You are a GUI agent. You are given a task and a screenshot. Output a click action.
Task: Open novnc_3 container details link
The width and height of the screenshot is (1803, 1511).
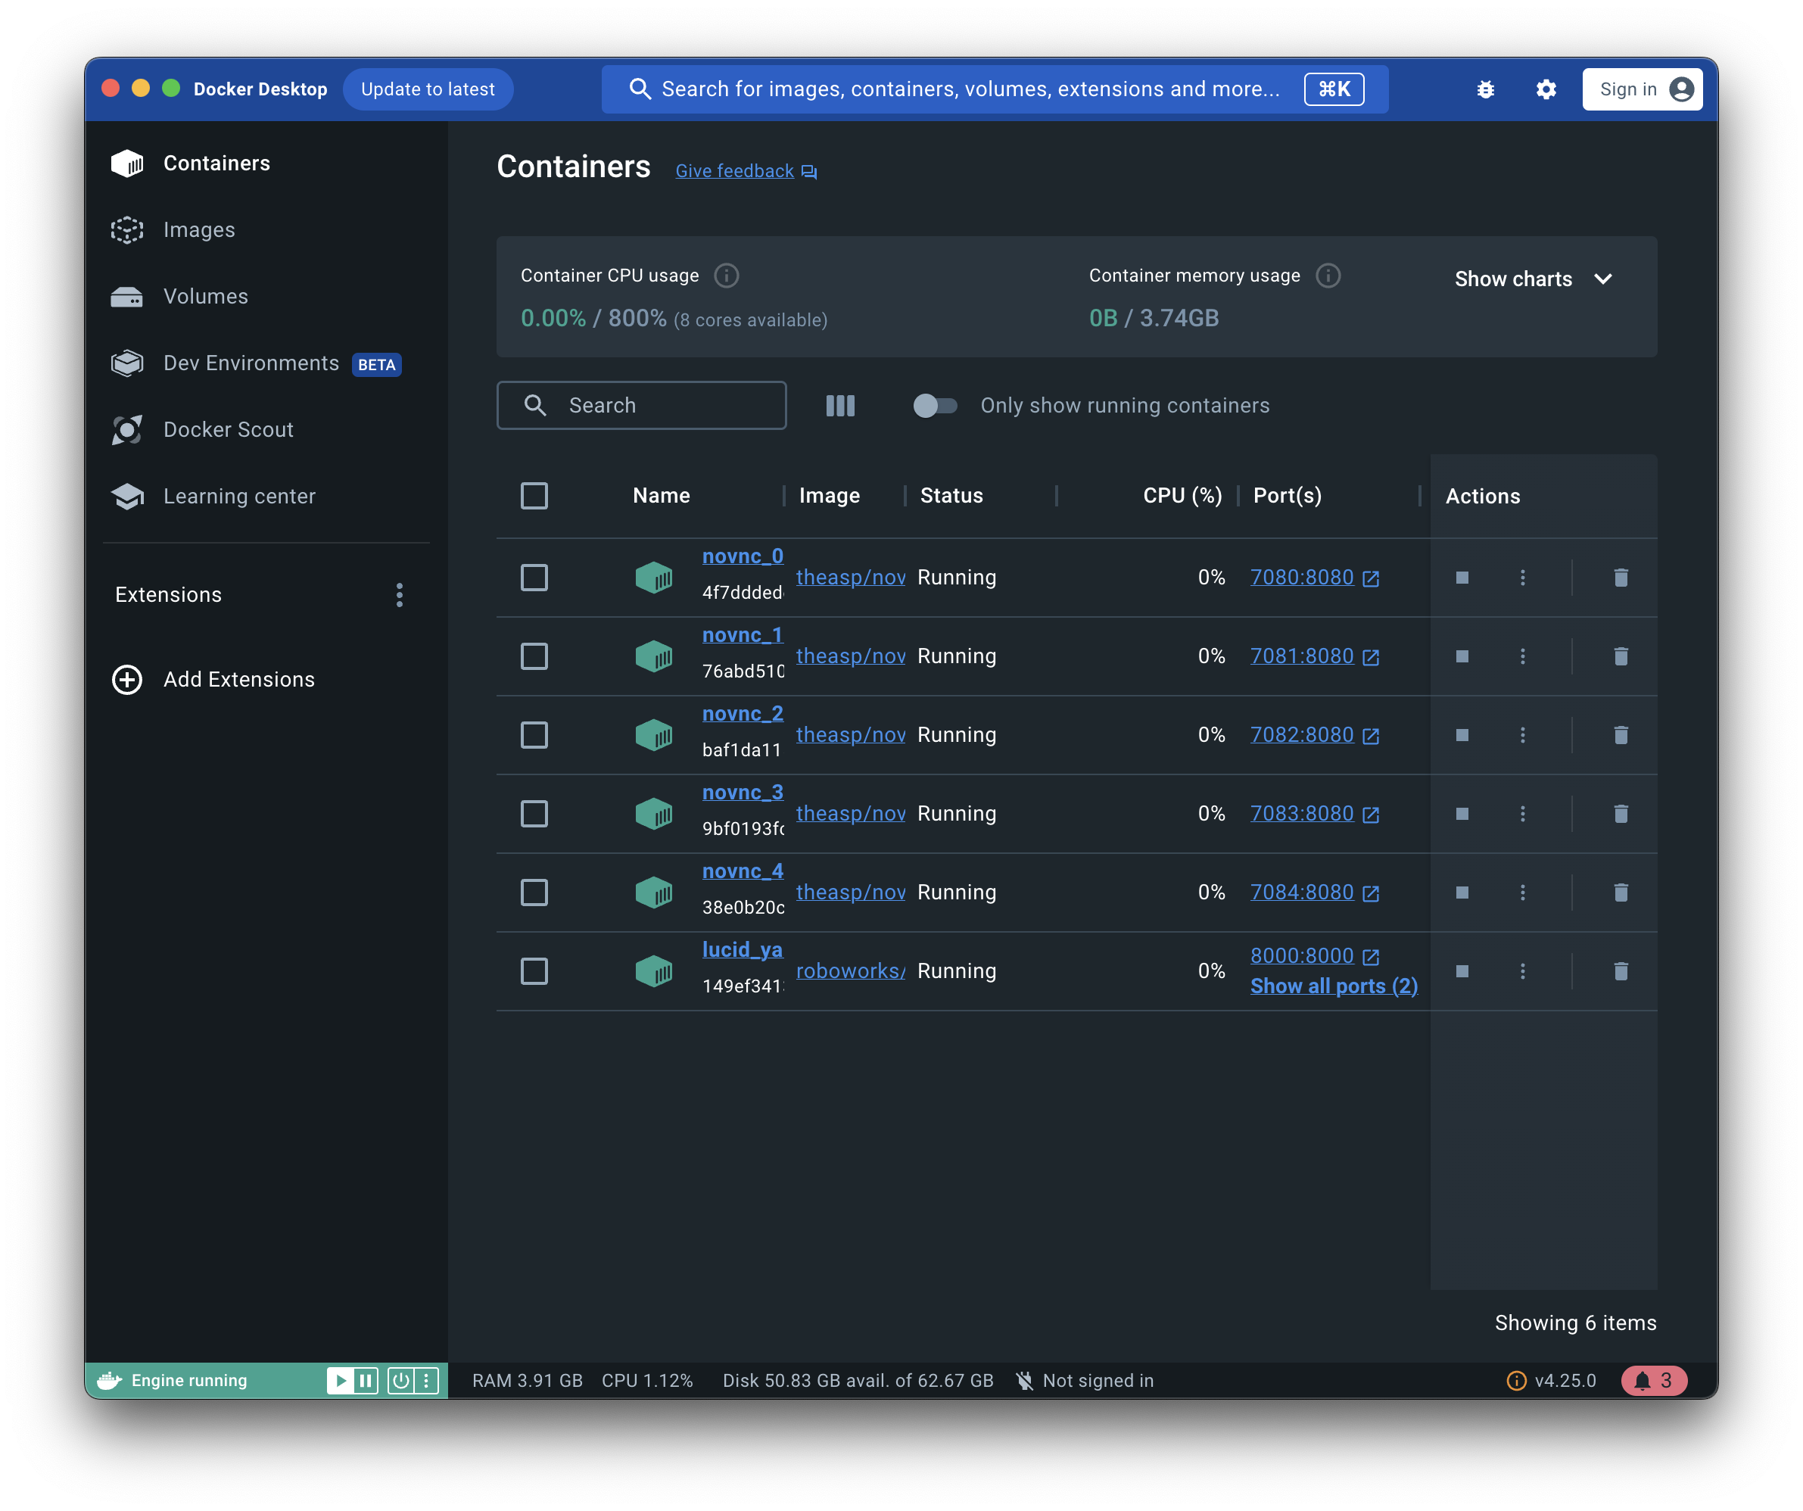(743, 793)
